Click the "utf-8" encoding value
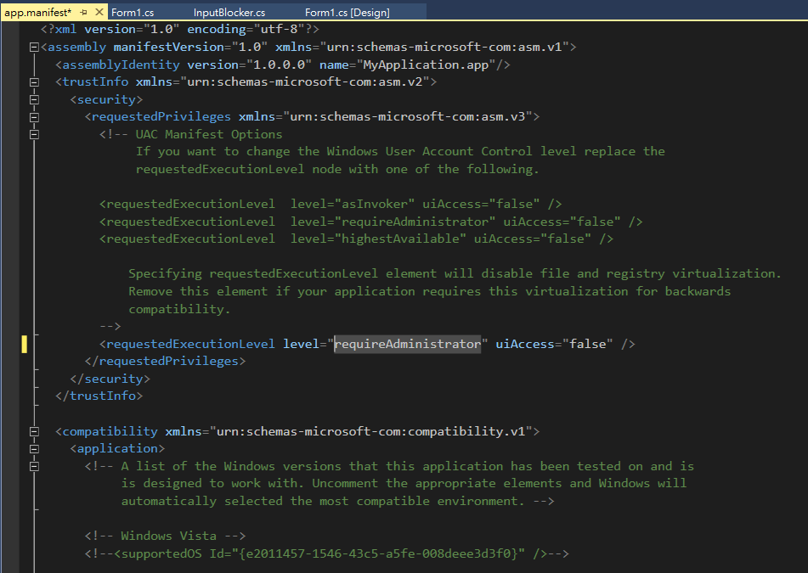This screenshot has width=808, height=573. (279, 30)
